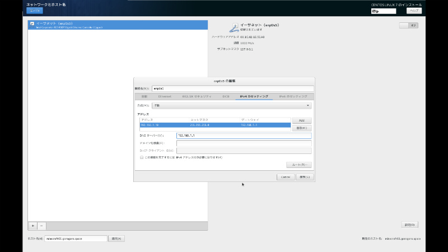
Task: Click the minus icon to remove the device
Action: [x=42, y=225]
